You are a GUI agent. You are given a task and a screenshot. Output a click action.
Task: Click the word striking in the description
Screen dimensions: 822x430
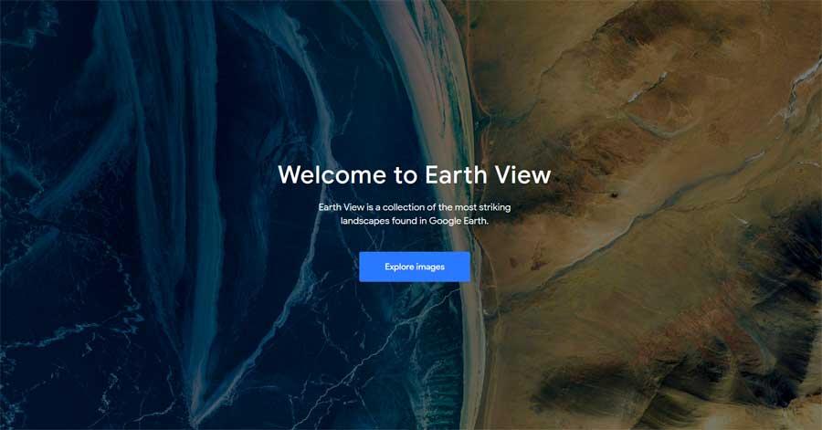click(495, 207)
